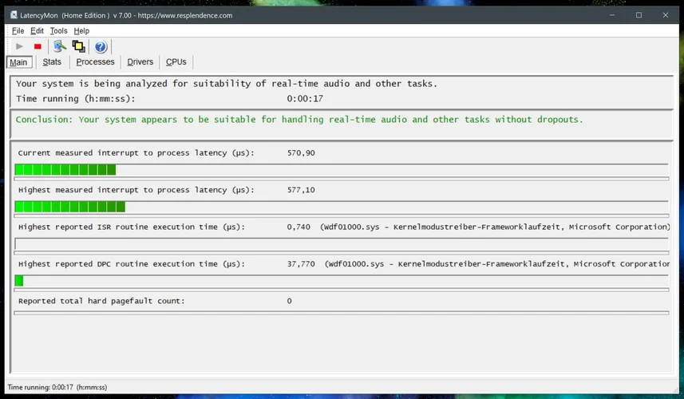Switch to the CPUs tab
This screenshot has width=684, height=399.
176,62
